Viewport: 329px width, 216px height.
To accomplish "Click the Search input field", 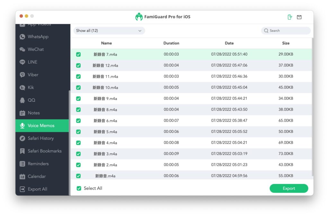I will (286, 31).
